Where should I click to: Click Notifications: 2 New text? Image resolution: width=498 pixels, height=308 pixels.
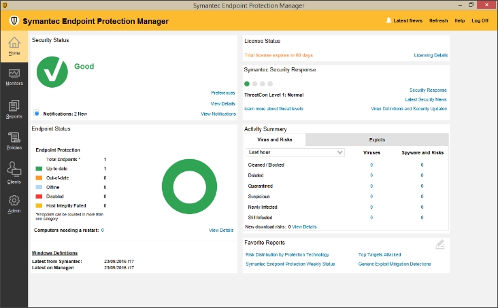coord(65,114)
